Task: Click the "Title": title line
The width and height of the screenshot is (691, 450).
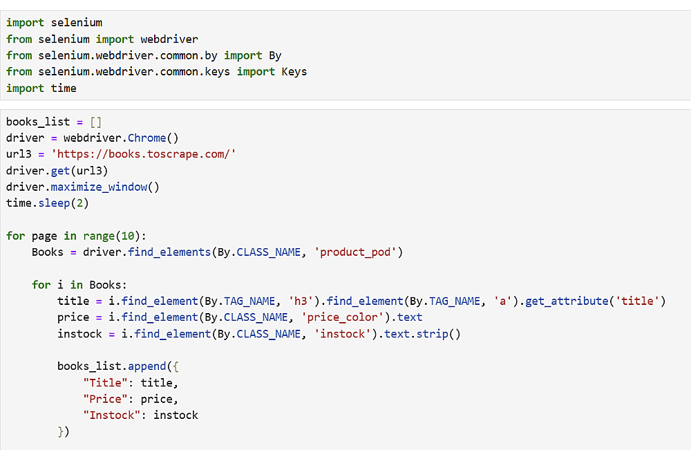Action: [131, 382]
